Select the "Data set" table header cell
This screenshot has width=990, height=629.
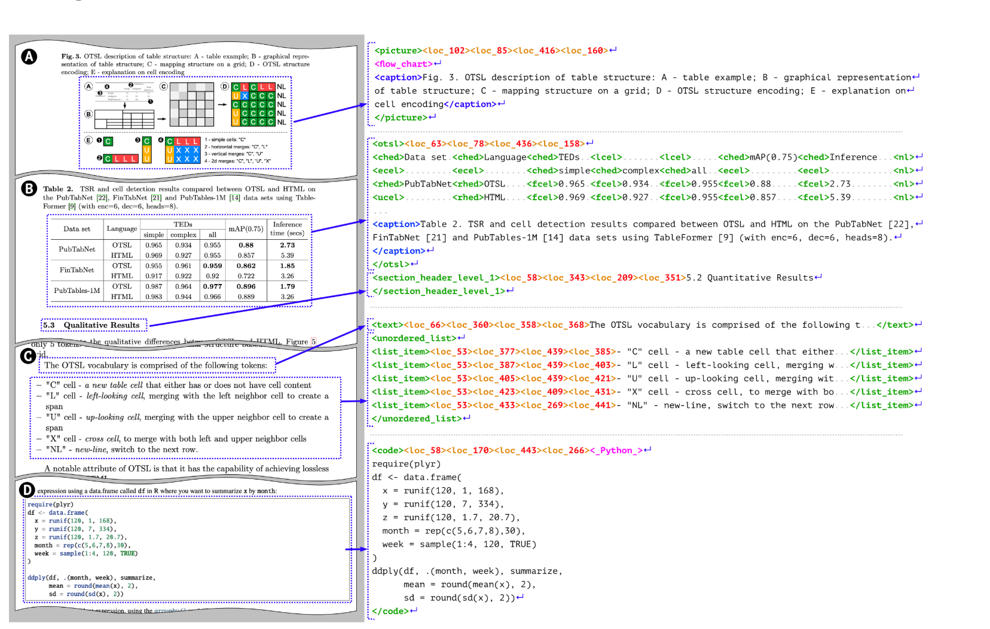[77, 229]
